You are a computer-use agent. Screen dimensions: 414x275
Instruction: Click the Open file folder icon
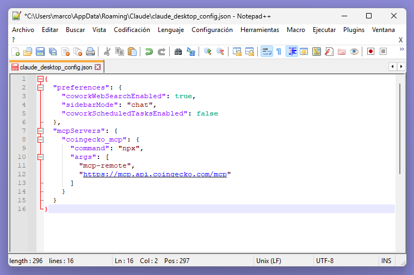pyautogui.click(x=28, y=52)
